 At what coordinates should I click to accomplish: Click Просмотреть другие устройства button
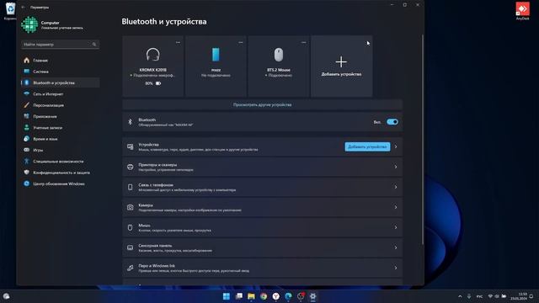(262, 104)
